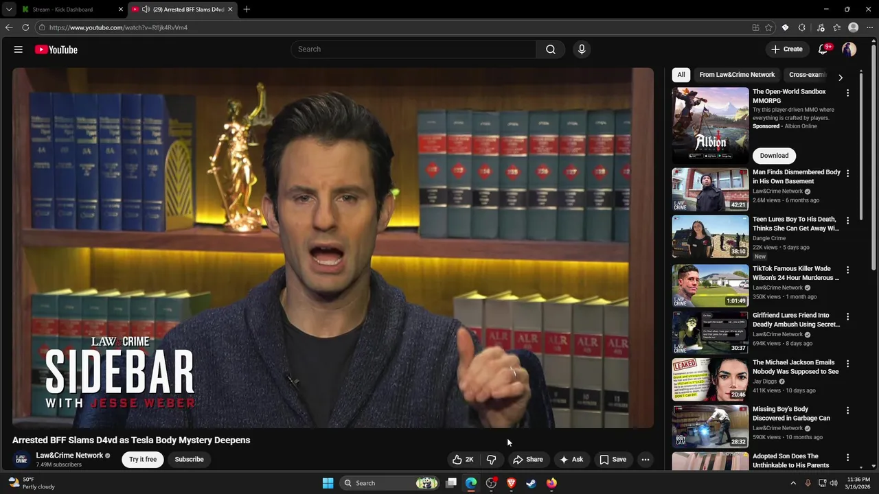The width and height of the screenshot is (879, 494).
Task: Open Girlfriend Lures Friend video thumbnail
Action: pyautogui.click(x=710, y=333)
